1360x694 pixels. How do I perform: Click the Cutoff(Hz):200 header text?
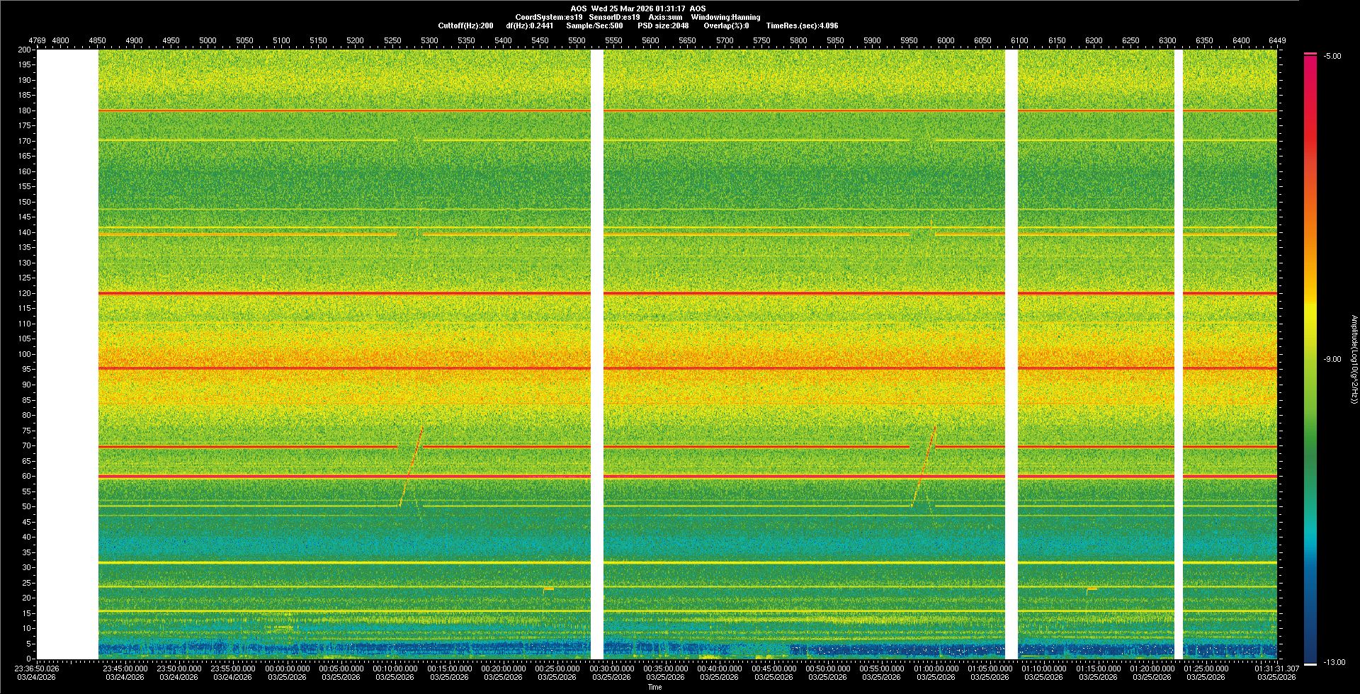point(465,25)
